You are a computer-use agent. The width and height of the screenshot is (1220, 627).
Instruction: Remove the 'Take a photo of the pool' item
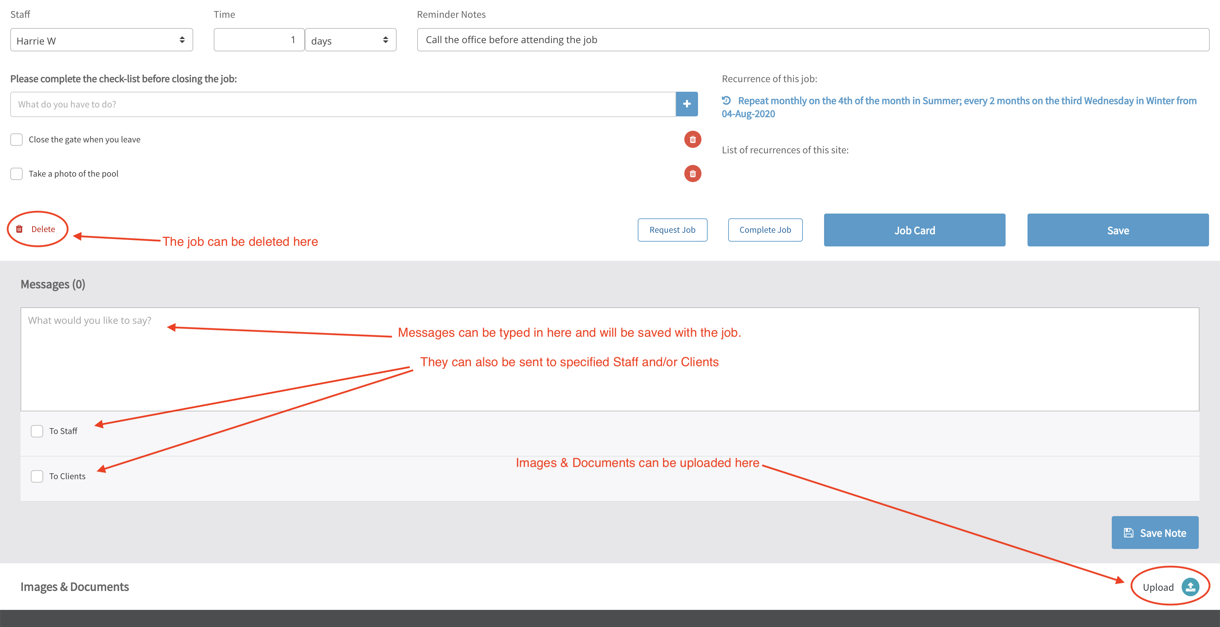point(693,174)
